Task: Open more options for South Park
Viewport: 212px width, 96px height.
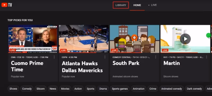Action: pos(156,57)
